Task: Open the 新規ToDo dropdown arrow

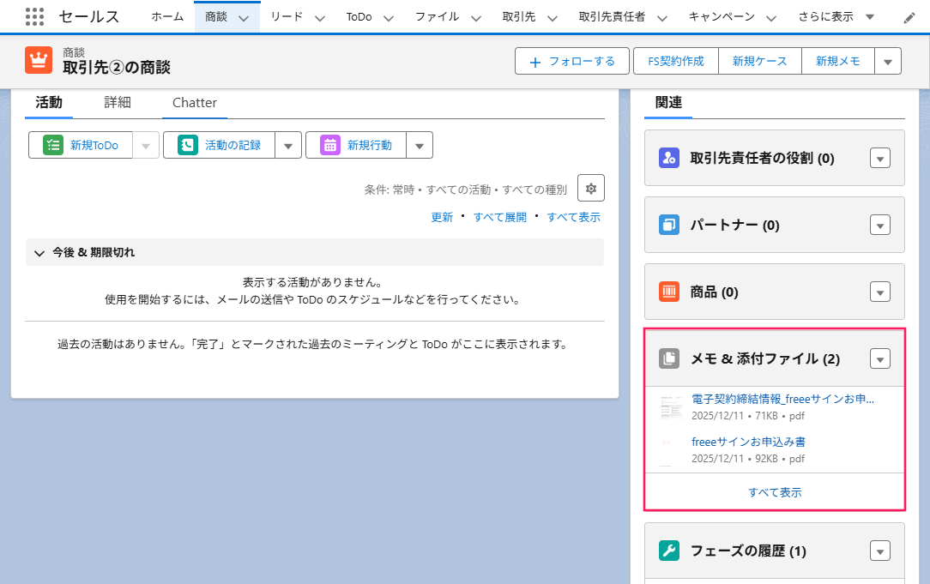Action: point(146,145)
